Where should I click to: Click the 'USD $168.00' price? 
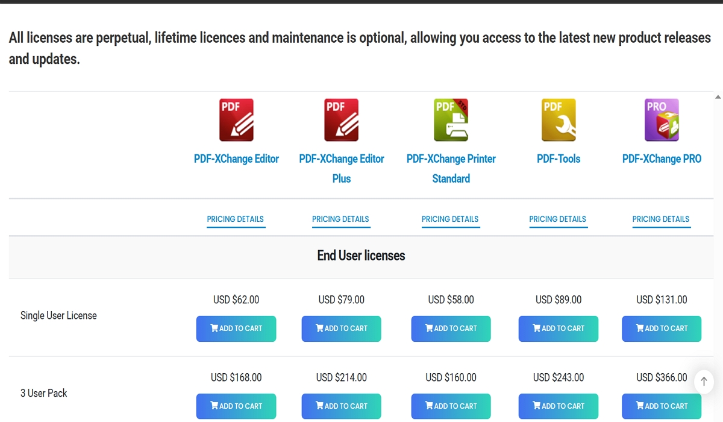click(236, 377)
